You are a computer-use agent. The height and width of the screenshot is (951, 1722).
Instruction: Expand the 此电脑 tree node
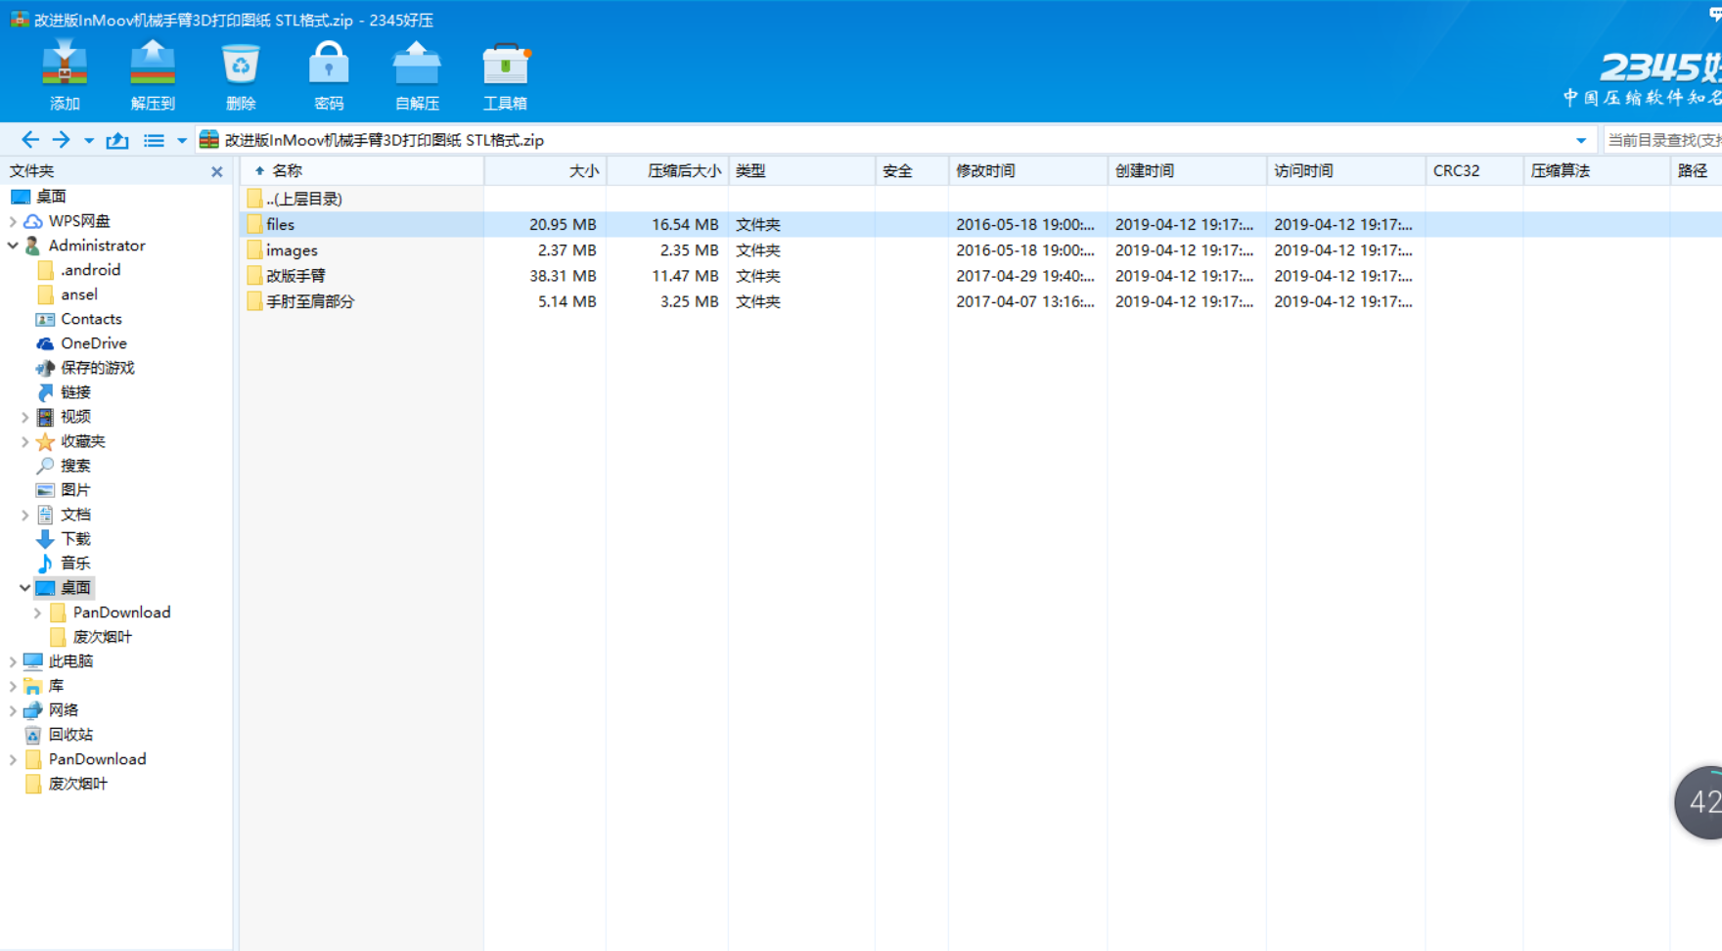[13, 661]
